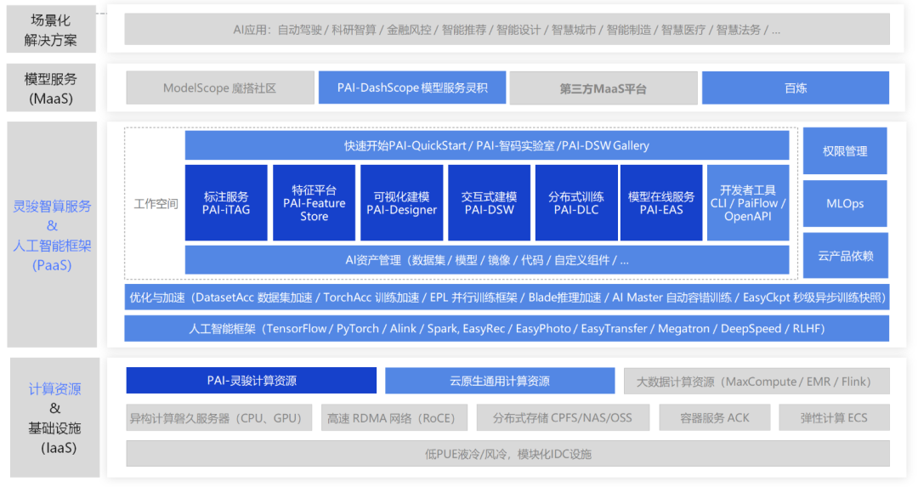Open 可视化建模 PAI-Designer block
The width and height of the screenshot is (918, 487).
pyautogui.click(x=401, y=202)
